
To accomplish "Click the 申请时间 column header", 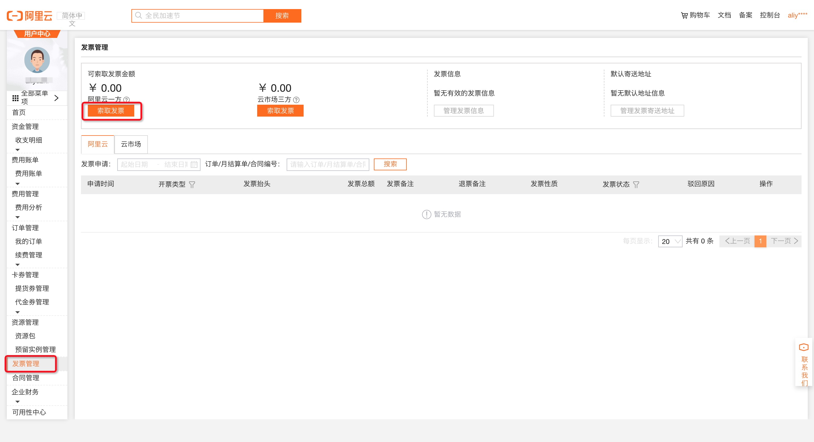I will click(101, 184).
